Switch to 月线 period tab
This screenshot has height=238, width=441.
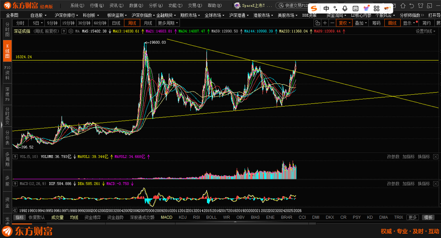[148, 23]
